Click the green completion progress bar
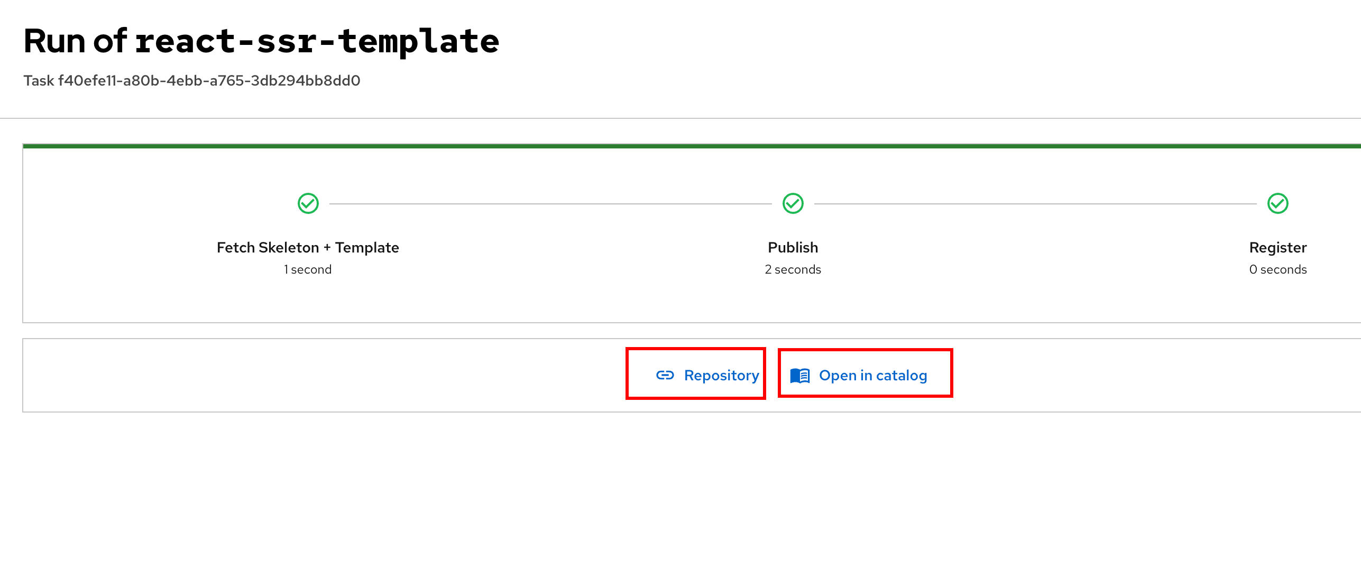Image resolution: width=1361 pixels, height=580 pixels. click(x=692, y=146)
